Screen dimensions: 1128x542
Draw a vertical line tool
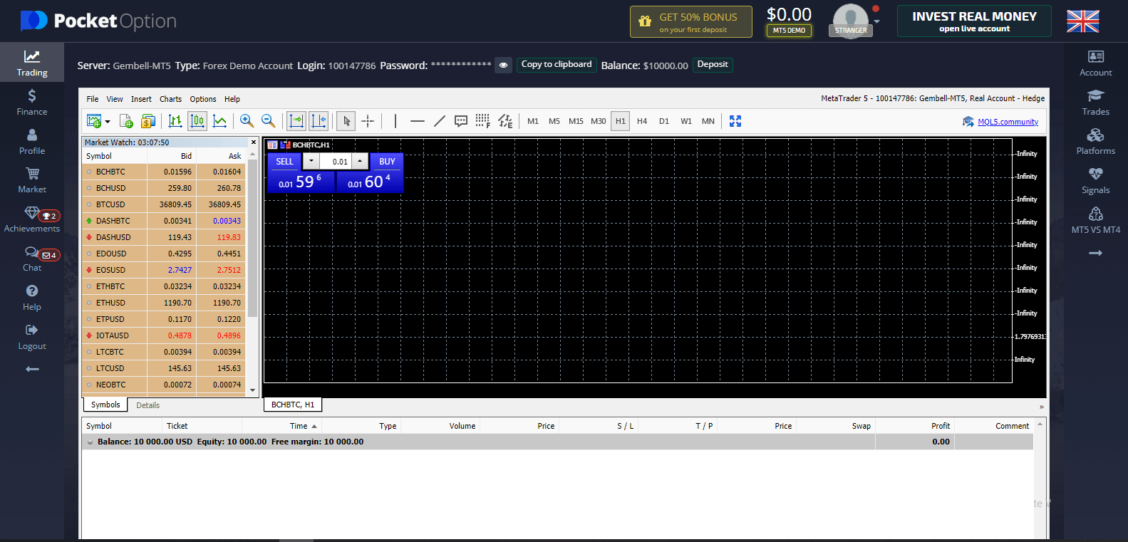[395, 121]
